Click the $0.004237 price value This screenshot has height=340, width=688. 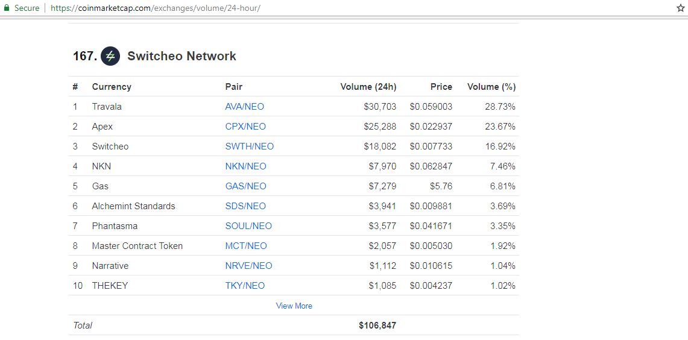pos(431,286)
